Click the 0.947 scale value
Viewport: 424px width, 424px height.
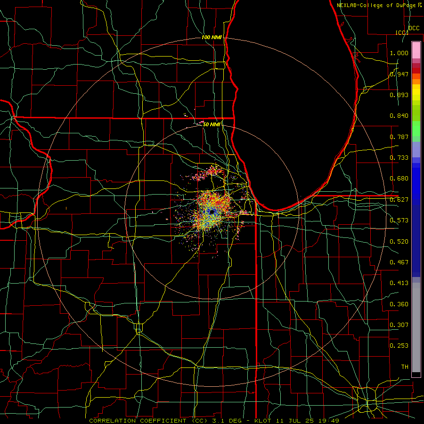[399, 74]
